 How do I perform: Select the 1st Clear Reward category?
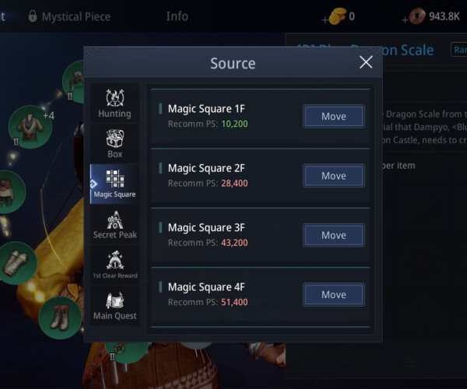coord(114,265)
